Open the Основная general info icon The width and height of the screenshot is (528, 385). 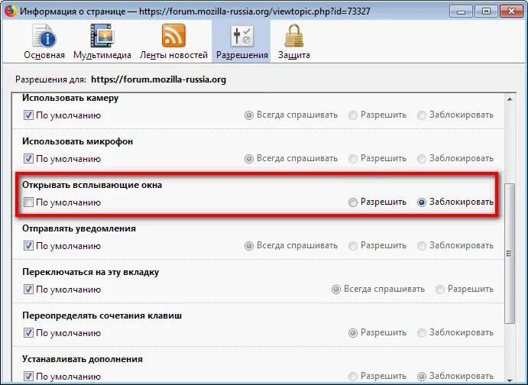pyautogui.click(x=44, y=35)
